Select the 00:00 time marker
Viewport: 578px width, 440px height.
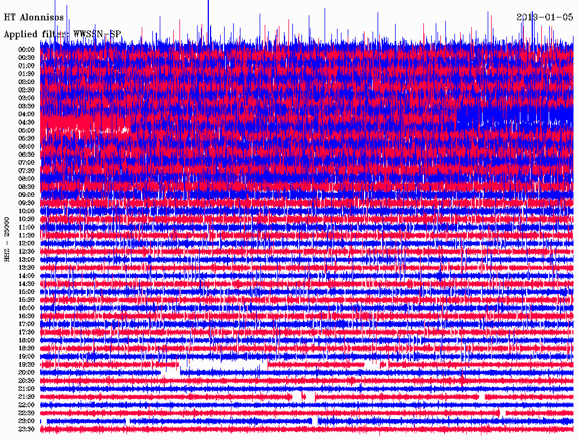click(27, 50)
